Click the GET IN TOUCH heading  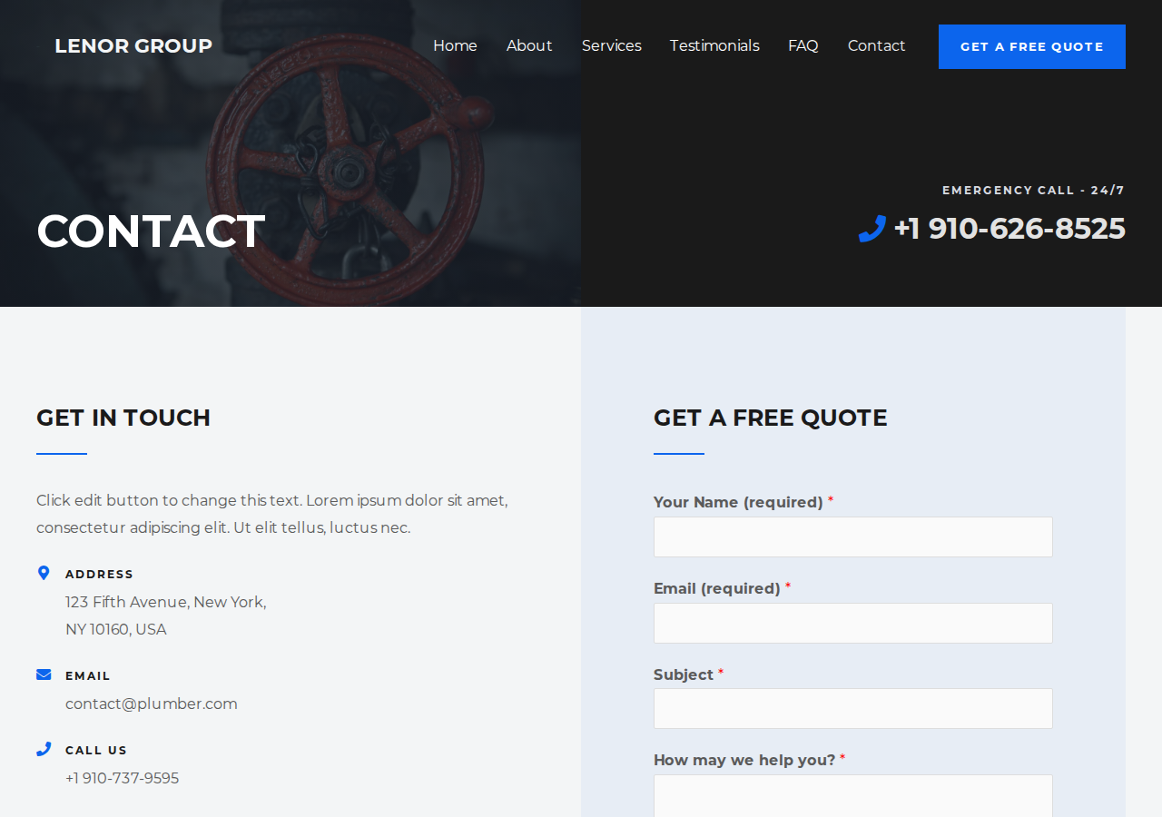coord(123,418)
